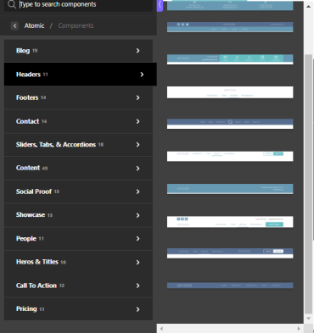Open the Call To Action category
The height and width of the screenshot is (333, 314).
(x=78, y=286)
